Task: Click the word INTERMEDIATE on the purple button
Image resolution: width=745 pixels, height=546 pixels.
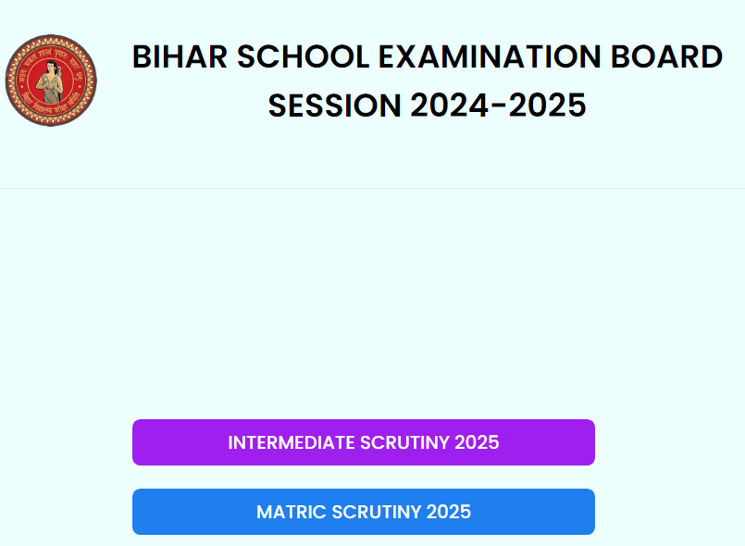Action: click(x=292, y=442)
